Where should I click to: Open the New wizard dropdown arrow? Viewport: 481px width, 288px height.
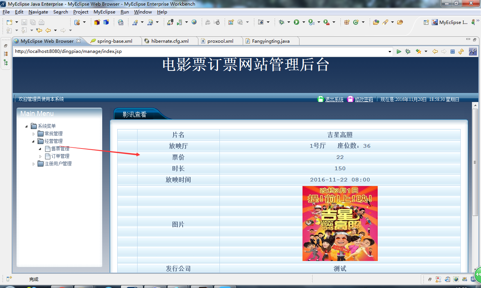click(16, 22)
